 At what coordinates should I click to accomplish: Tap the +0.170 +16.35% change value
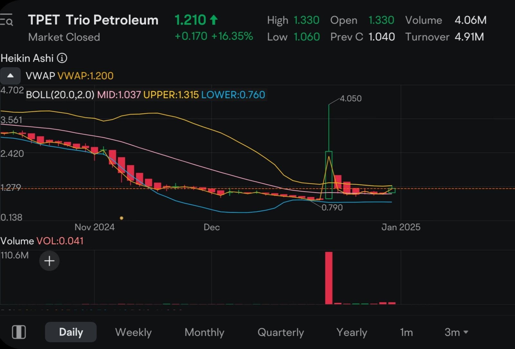(214, 36)
